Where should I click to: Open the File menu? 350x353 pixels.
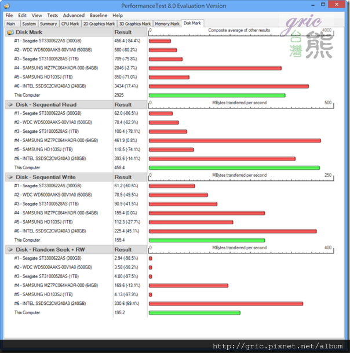pos(9,15)
